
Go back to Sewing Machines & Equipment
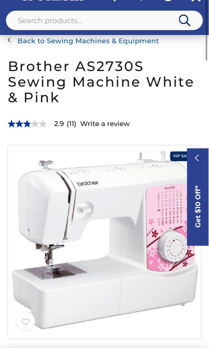88,41
